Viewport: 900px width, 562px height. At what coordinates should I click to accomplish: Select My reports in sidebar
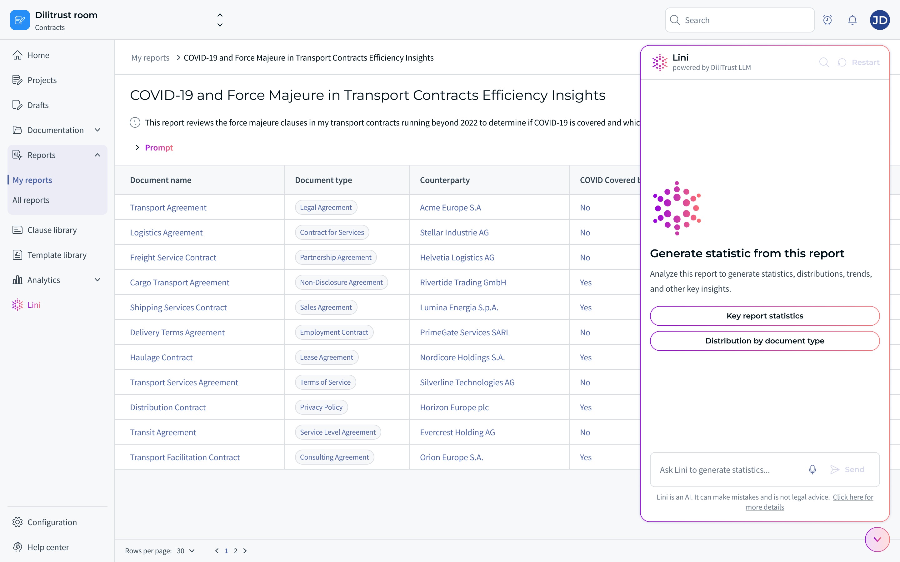point(32,180)
